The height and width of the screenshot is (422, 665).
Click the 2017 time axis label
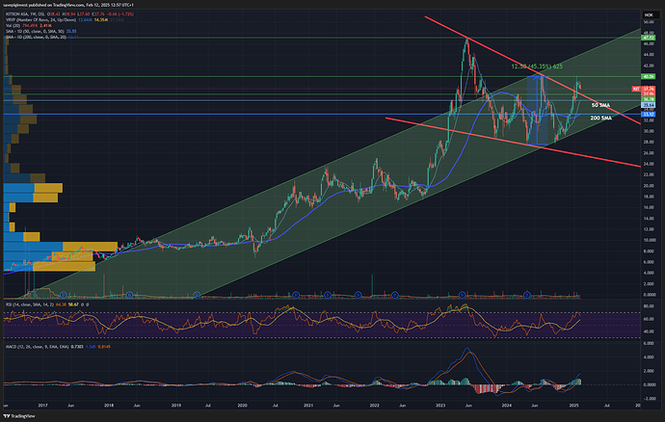click(x=42, y=406)
